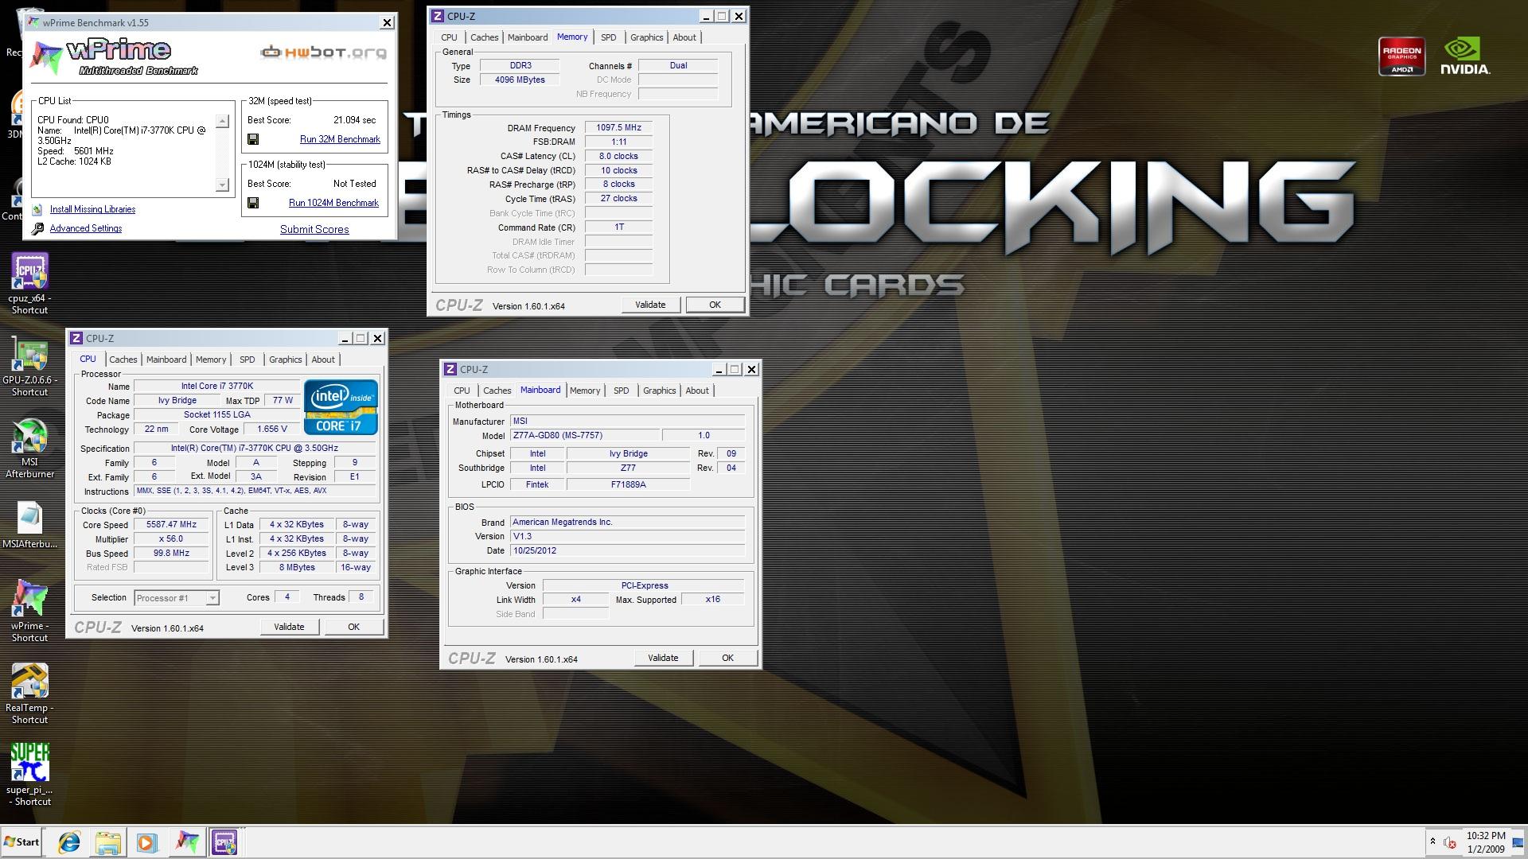Viewport: 1528px width, 859px height.
Task: Run the 32M Benchmark in wPrime
Action: (x=340, y=139)
